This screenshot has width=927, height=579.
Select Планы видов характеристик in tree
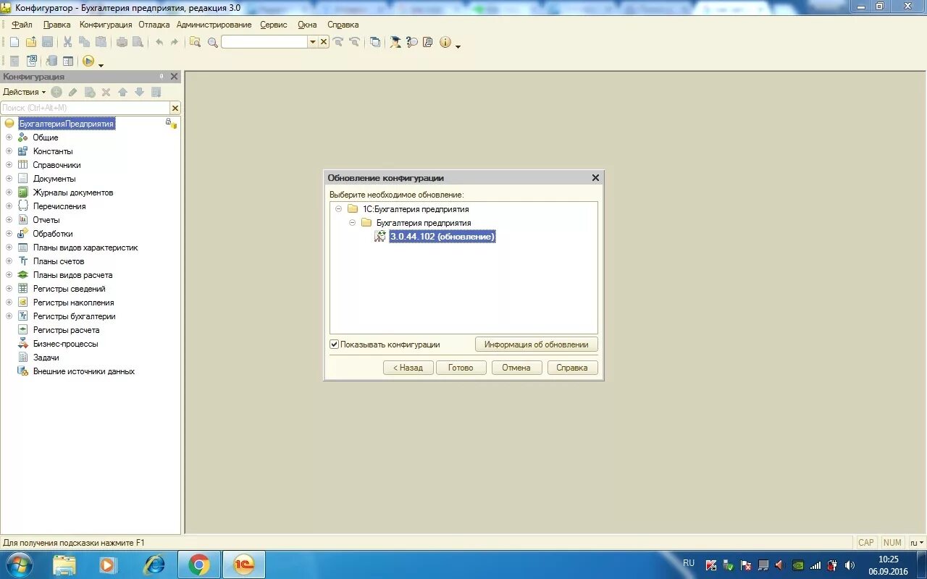pyautogui.click(x=85, y=248)
